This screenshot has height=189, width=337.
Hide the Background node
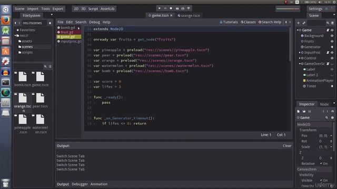click(332, 36)
